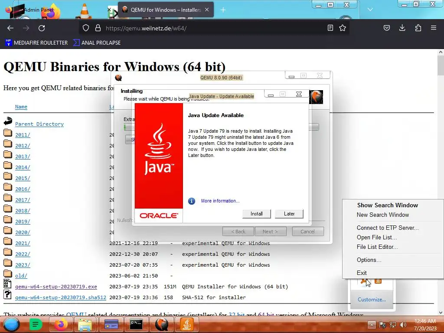Click the Customize... link in tray popup
The image size is (444, 333).
372,300
